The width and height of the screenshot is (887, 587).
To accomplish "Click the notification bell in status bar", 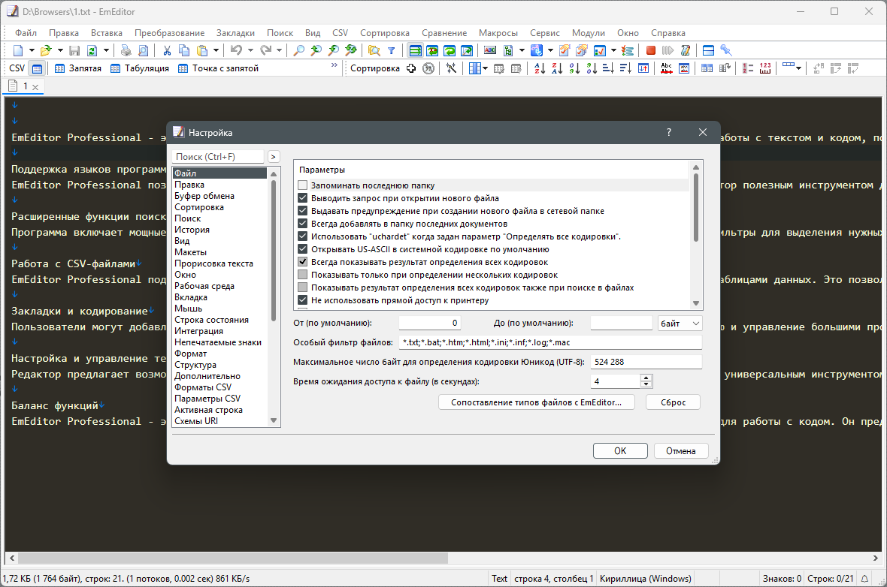I will tap(864, 578).
